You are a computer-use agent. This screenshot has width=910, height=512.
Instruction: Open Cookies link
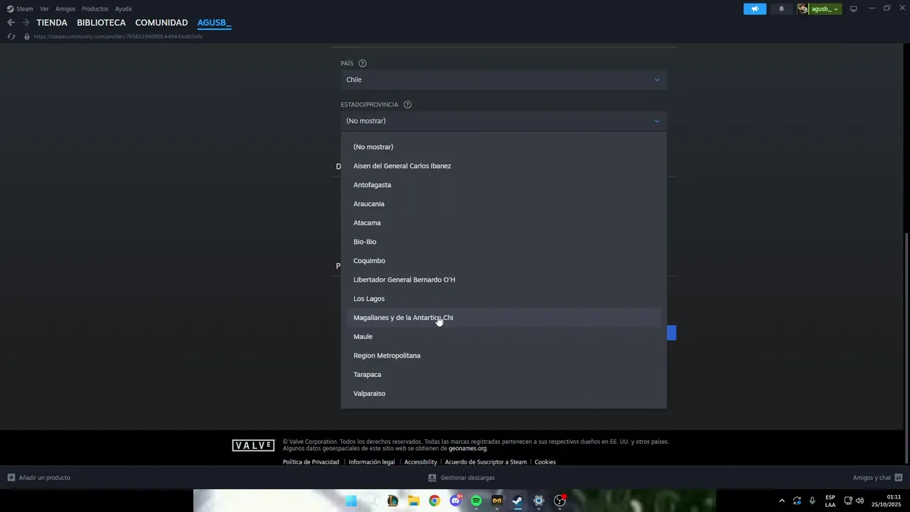click(545, 462)
